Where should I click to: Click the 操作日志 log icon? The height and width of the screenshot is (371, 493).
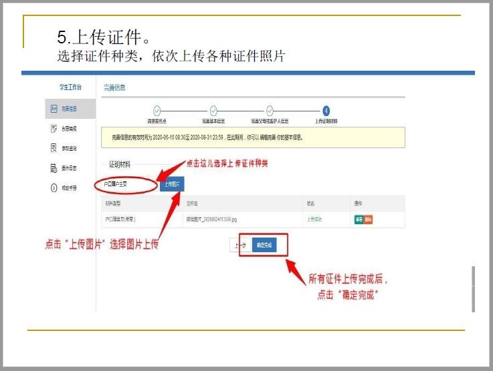click(54, 168)
